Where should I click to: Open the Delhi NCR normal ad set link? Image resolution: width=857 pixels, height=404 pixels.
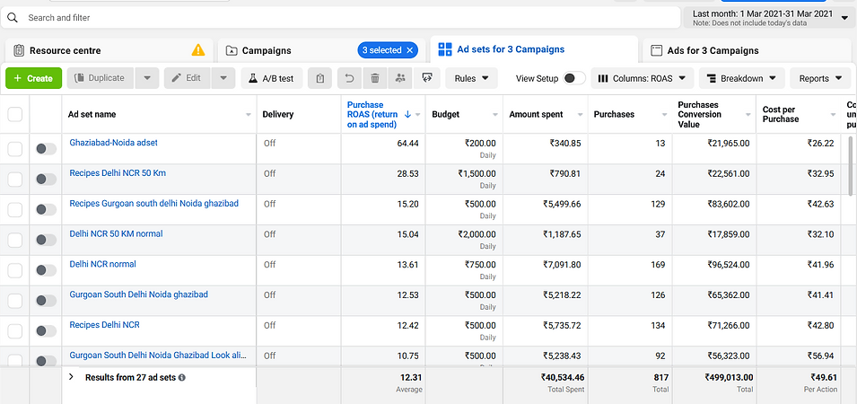click(102, 264)
